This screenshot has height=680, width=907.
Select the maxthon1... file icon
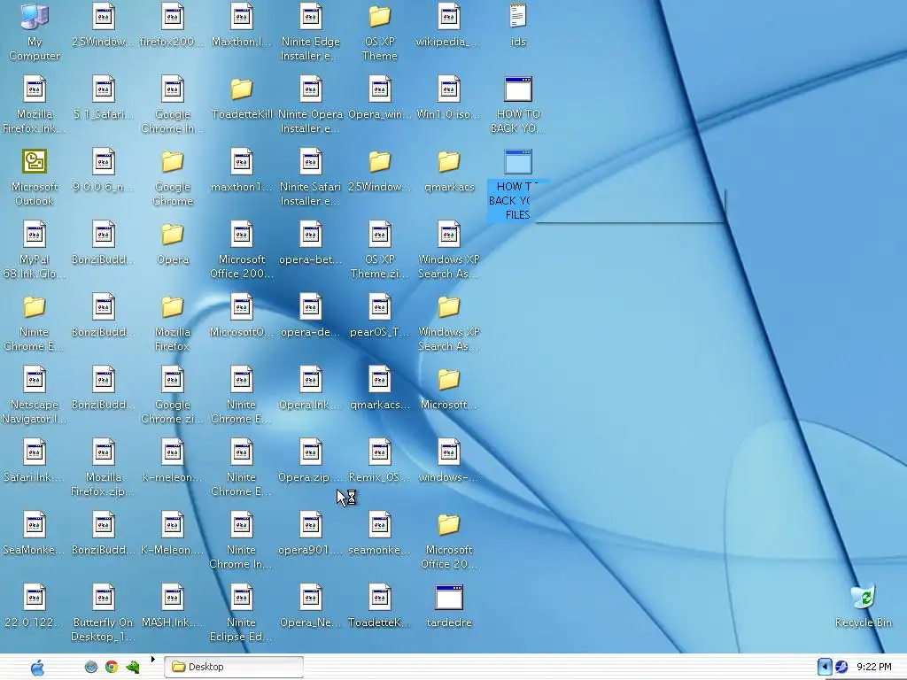coord(241,162)
